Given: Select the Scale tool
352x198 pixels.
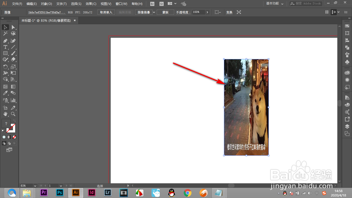Looking at the screenshot, I should (13, 67).
